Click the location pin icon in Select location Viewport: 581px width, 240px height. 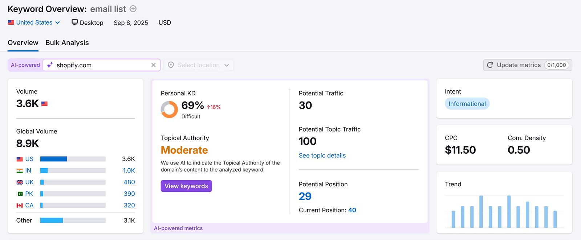pos(171,65)
